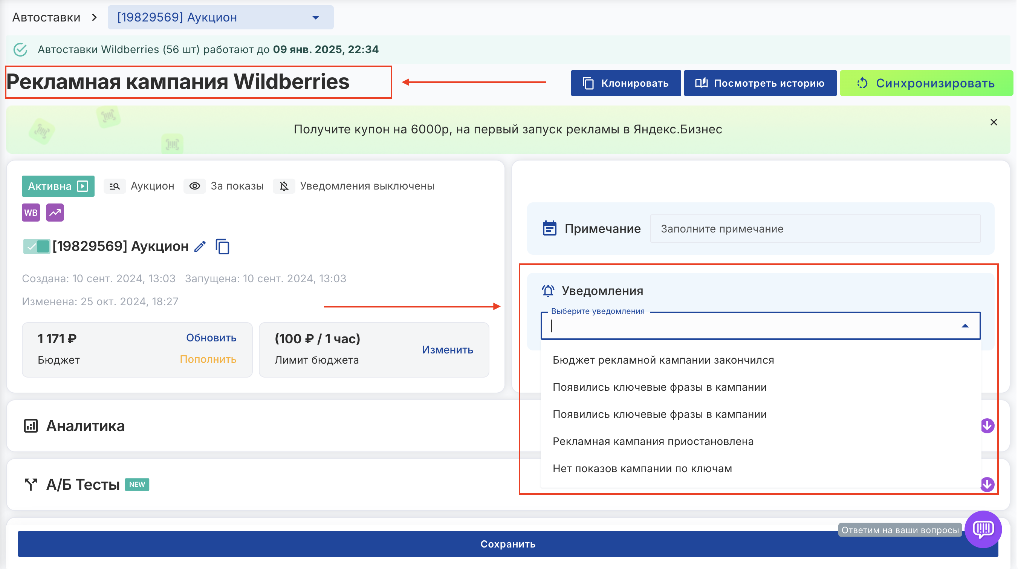The image size is (1018, 569).
Task: Click the purple trend chart icon
Action: point(55,213)
